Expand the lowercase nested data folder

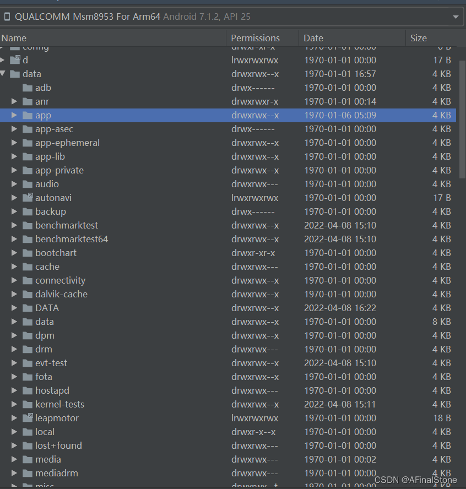pyautogui.click(x=14, y=322)
